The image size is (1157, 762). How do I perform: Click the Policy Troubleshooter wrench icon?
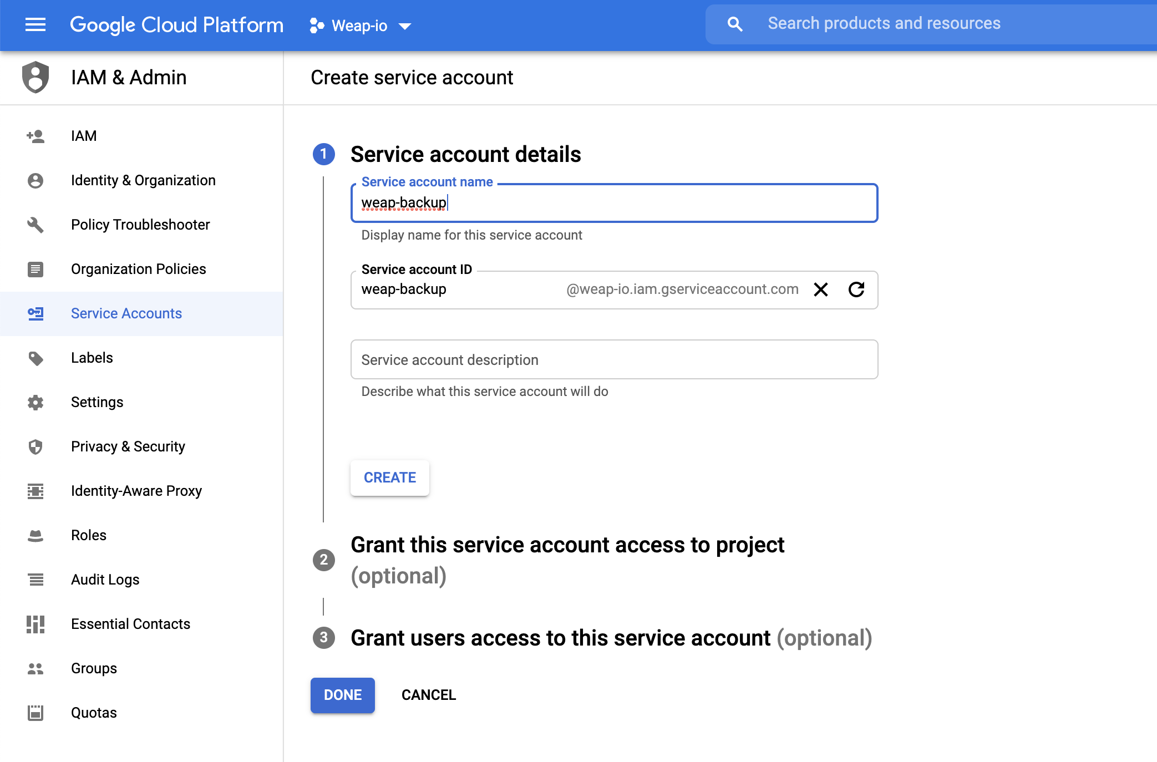35,225
